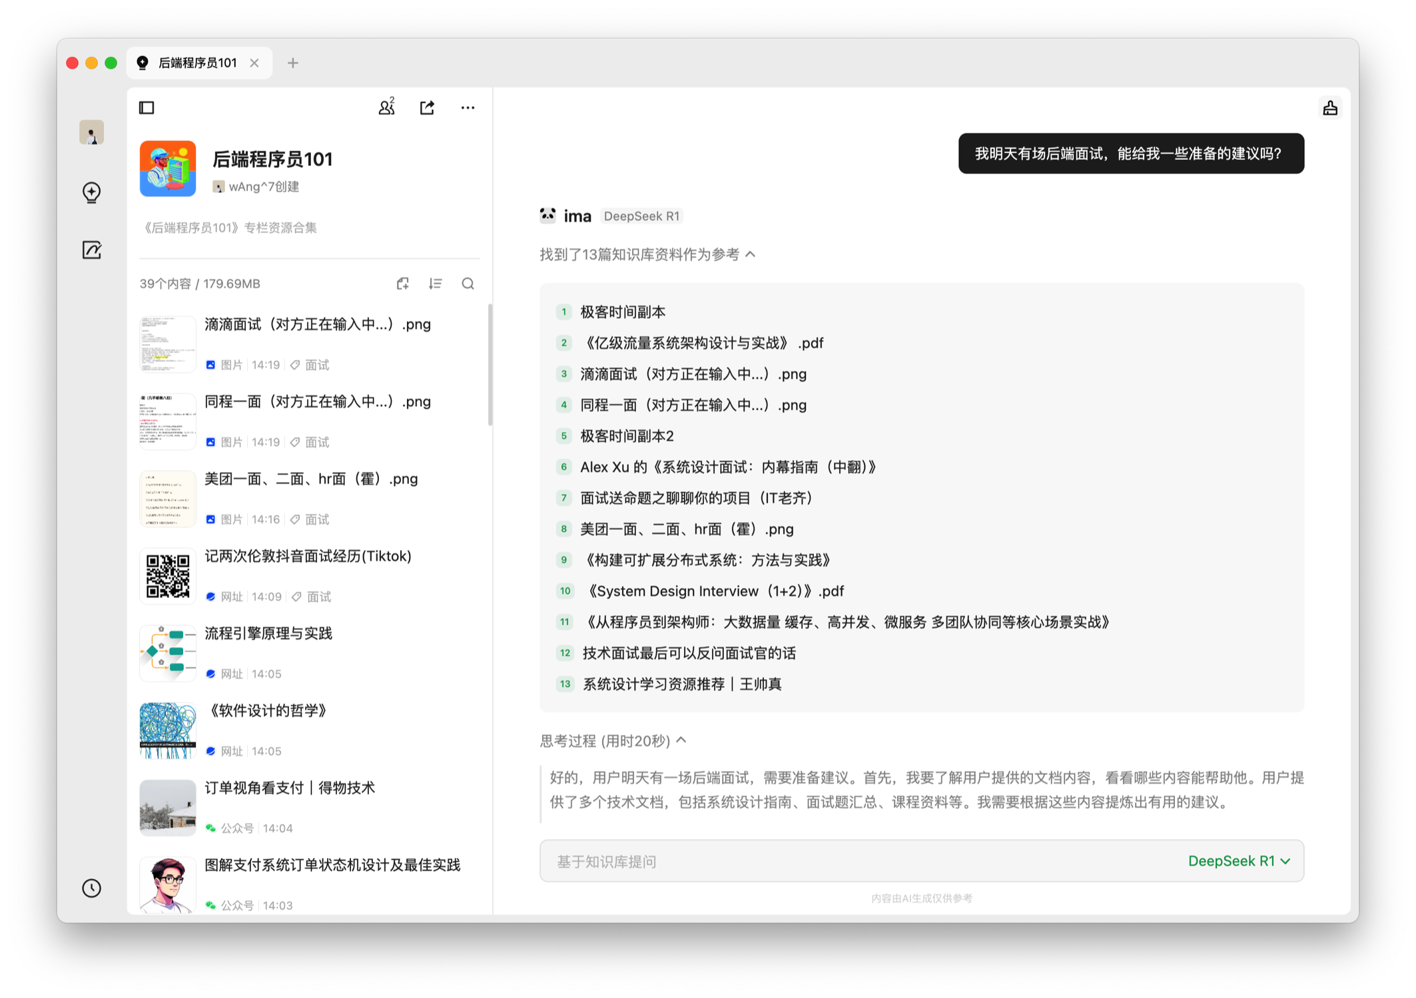Open reference 8 美团一面 png
The width and height of the screenshot is (1416, 998).
686,529
